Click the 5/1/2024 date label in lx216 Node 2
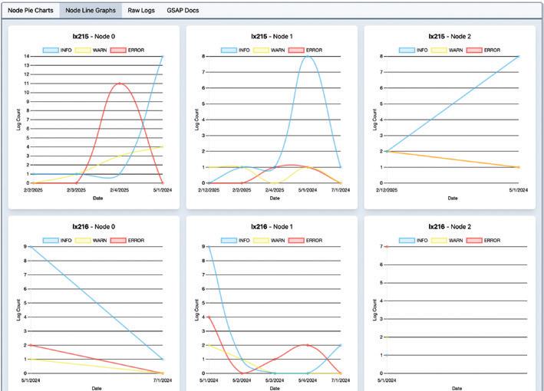Image resolution: width=544 pixels, height=391 pixels. coord(387,380)
